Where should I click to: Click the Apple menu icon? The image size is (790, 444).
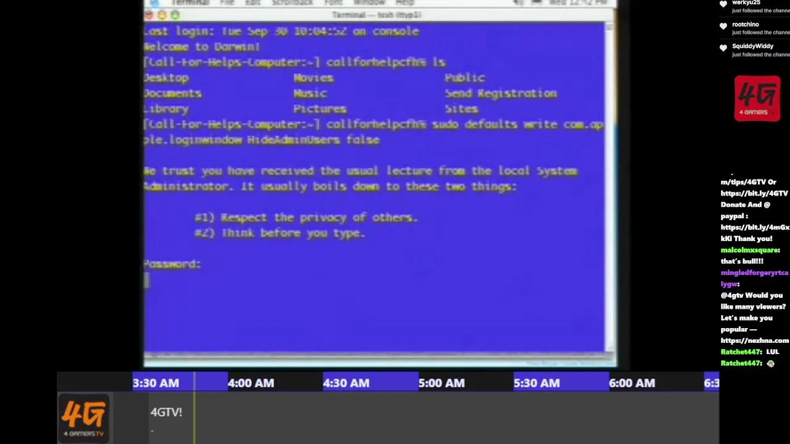156,2
